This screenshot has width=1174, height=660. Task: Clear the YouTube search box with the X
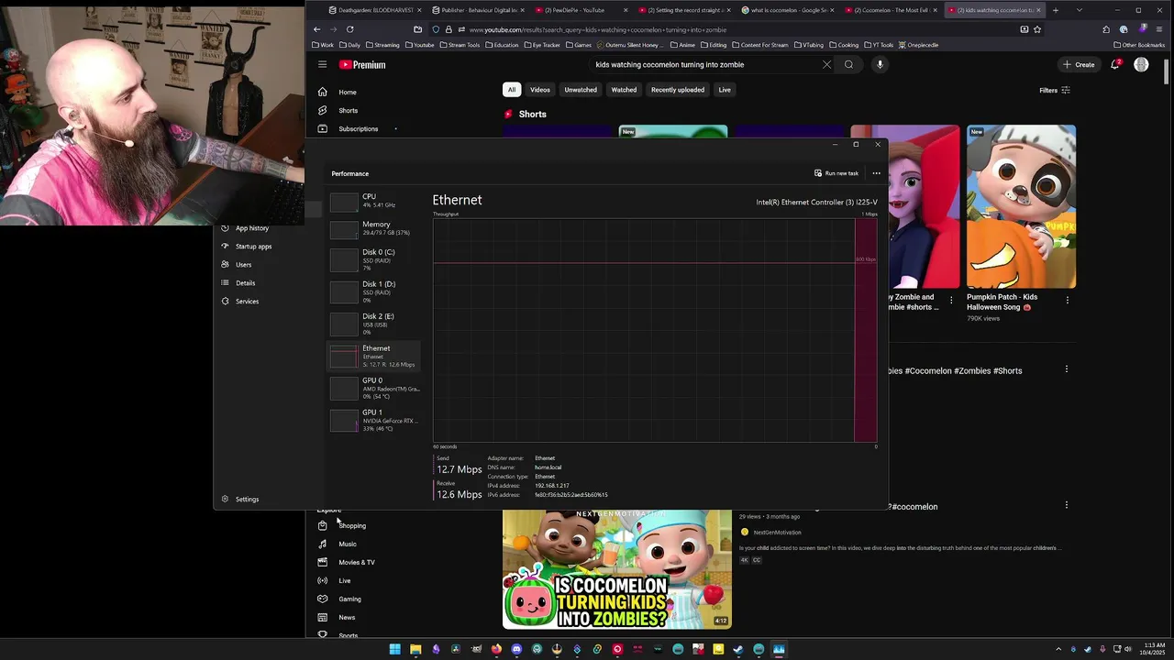click(826, 64)
